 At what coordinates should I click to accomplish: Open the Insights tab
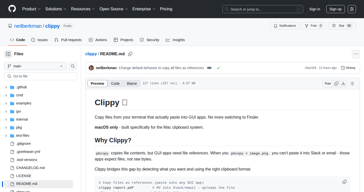tap(175, 40)
